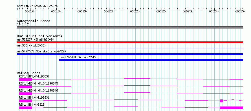This screenshot has width=251, height=111.
Task: Open the RBM14|NM_006328 transcript label
Action: pyautogui.click(x=32, y=105)
